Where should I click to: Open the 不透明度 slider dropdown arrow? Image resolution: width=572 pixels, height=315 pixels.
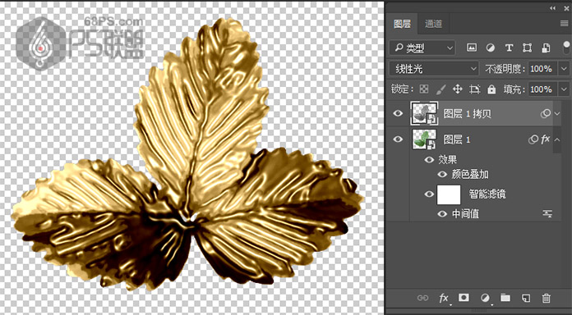(x=565, y=68)
